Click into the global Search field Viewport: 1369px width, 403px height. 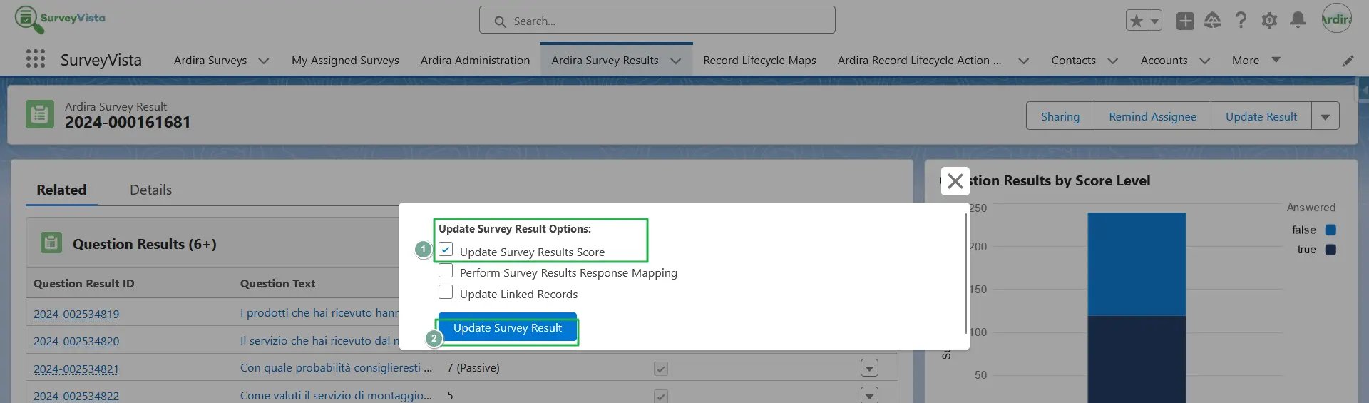657,20
